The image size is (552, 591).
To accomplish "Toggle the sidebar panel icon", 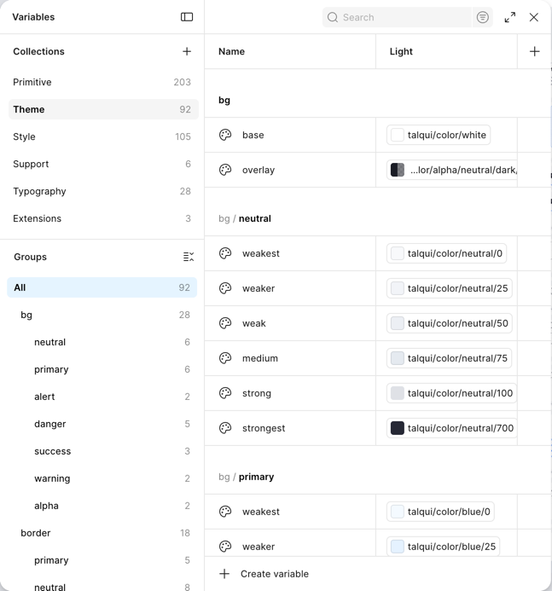I will pyautogui.click(x=187, y=17).
